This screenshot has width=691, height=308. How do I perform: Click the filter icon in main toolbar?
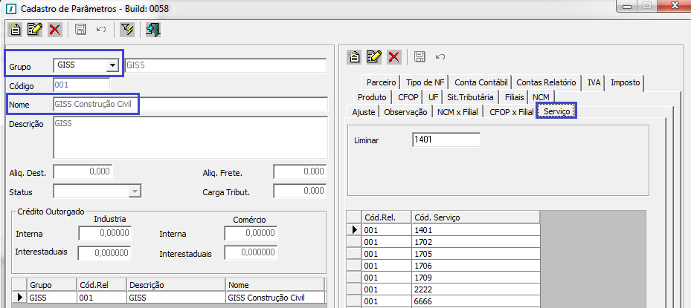pyautogui.click(x=126, y=30)
